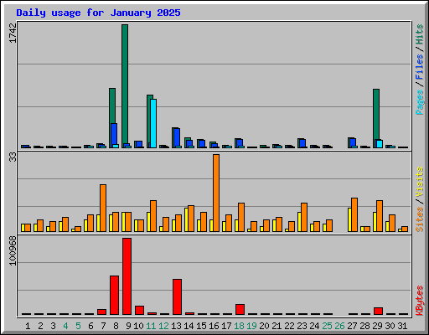Click day label 13 on the x-axis
Image resolution: width=429 pixels, height=335 pixels.
tap(176, 326)
